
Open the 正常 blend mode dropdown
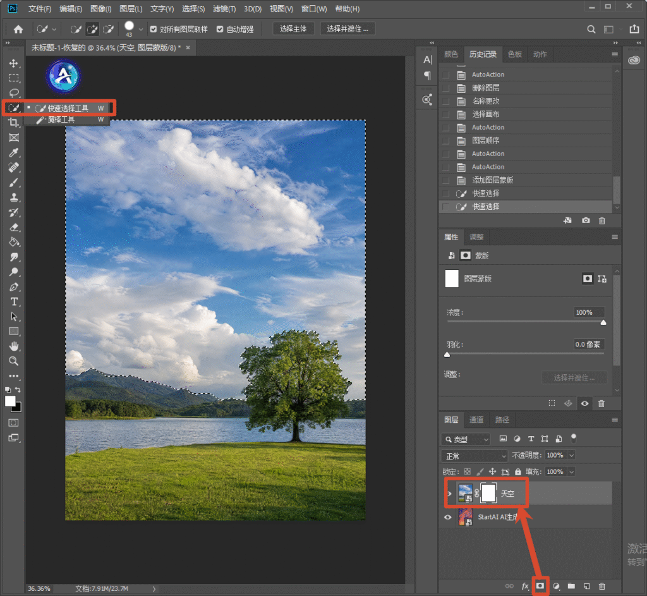[x=474, y=456]
